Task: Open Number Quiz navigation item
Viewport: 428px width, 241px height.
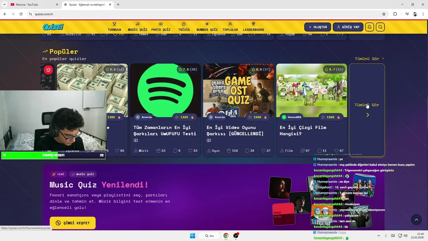Action: pos(207,27)
